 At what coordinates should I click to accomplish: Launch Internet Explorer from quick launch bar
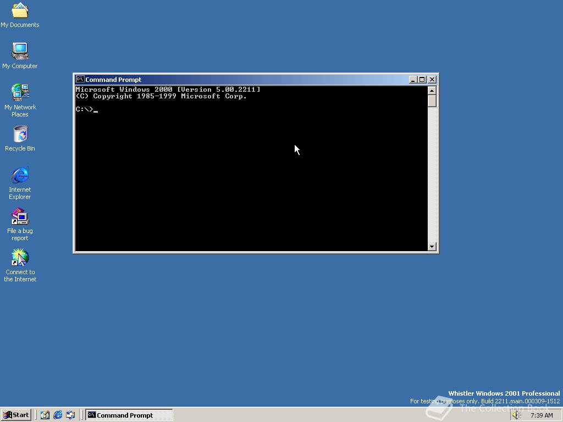point(58,415)
